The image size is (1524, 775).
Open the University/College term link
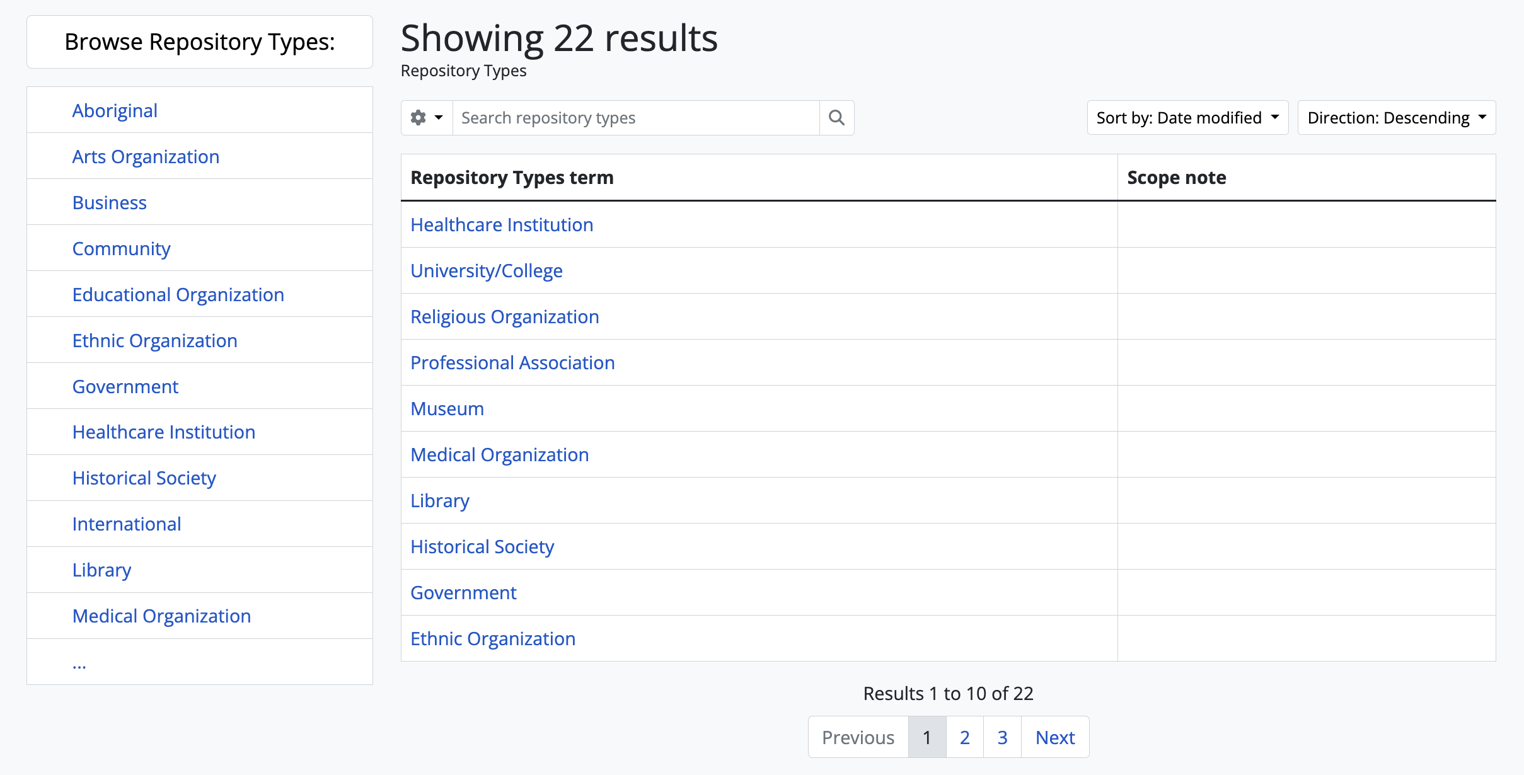click(486, 271)
